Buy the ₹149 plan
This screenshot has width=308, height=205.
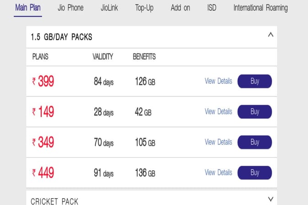click(255, 111)
